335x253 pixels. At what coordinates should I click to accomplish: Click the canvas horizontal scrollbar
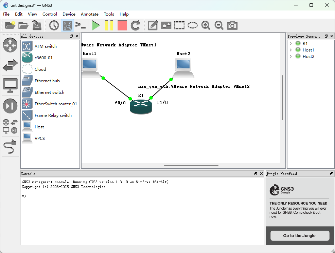point(191,166)
